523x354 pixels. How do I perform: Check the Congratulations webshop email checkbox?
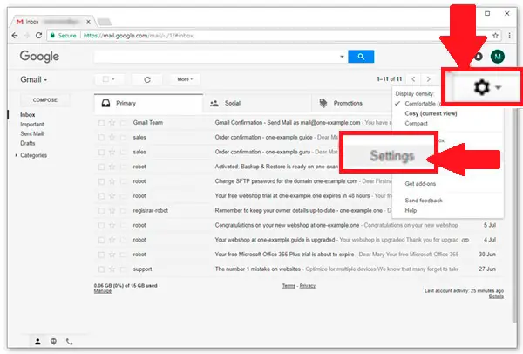(101, 225)
